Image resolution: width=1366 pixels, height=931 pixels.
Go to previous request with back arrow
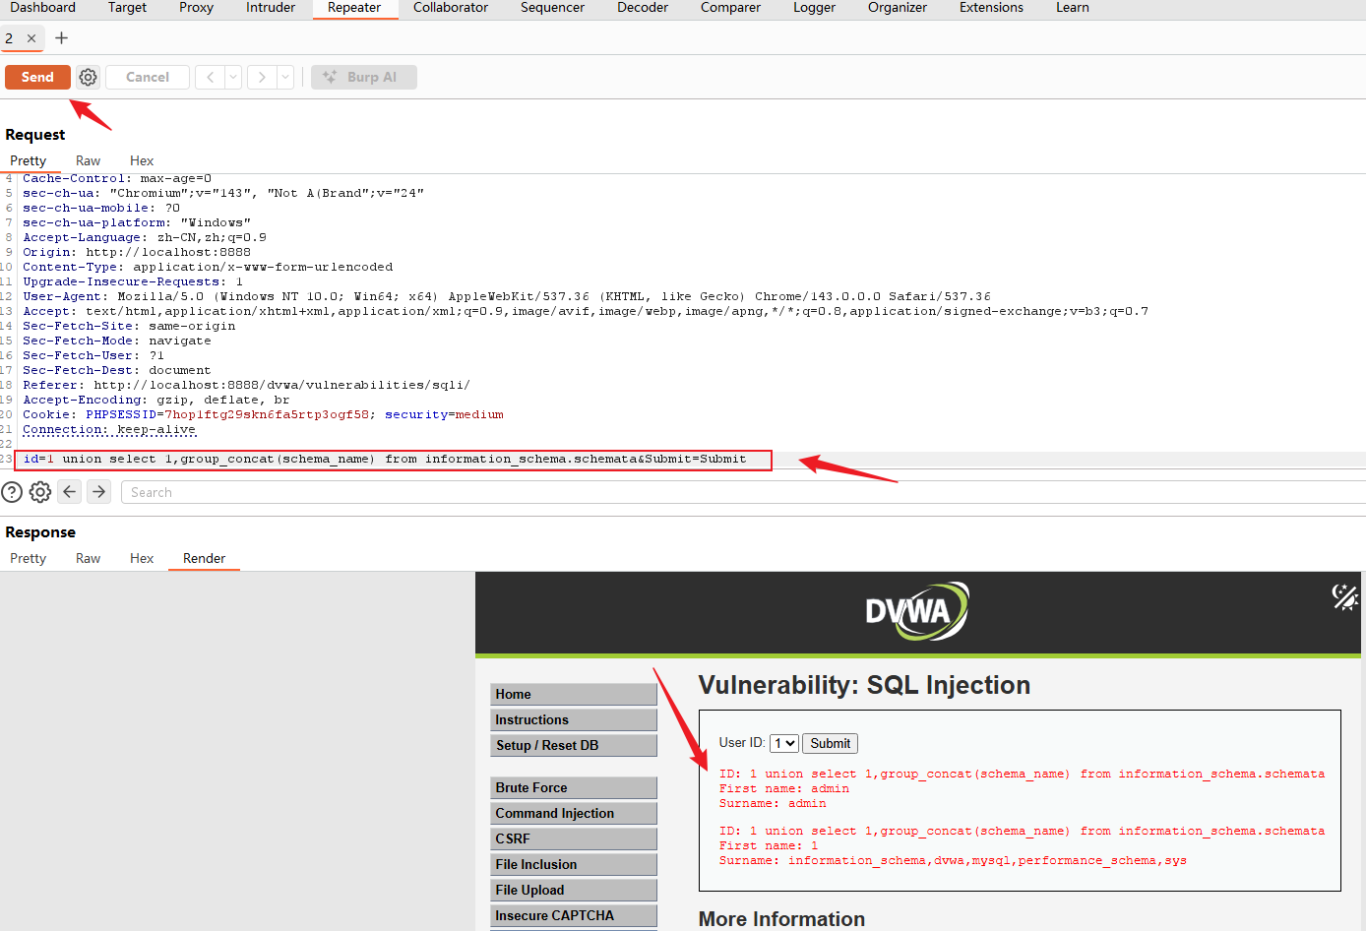pos(210,77)
